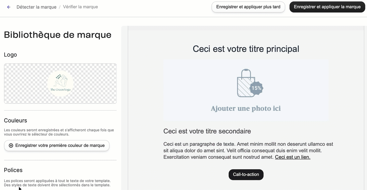Select the Ajouter une photo ici placeholder
This screenshot has height=190, width=367.
(x=246, y=108)
